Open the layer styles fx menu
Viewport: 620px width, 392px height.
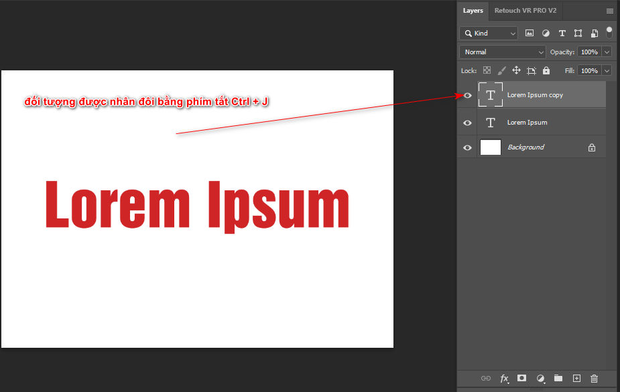point(504,379)
